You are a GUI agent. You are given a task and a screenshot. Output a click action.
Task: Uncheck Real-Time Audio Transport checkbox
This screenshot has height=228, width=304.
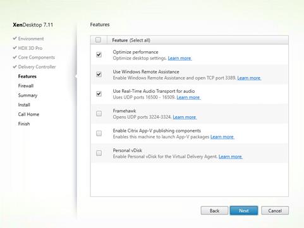99,93
